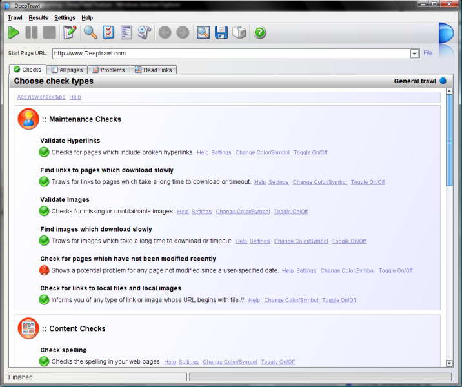Toggle the Validate Hyperlinks green check symbol

coord(44,152)
